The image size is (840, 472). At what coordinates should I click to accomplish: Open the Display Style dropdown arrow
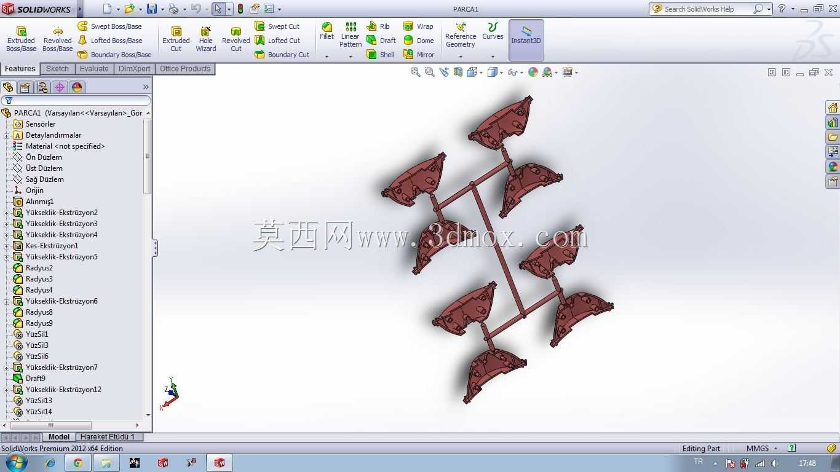502,73
